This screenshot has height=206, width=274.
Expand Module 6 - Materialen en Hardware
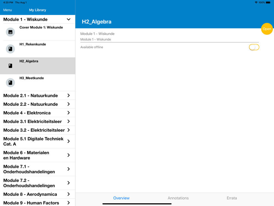tap(38, 155)
